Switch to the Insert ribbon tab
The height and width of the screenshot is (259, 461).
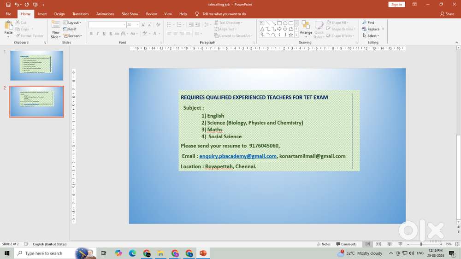click(x=42, y=14)
